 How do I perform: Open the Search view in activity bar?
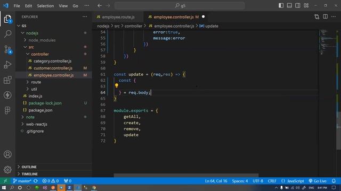pyautogui.click(x=7, y=34)
